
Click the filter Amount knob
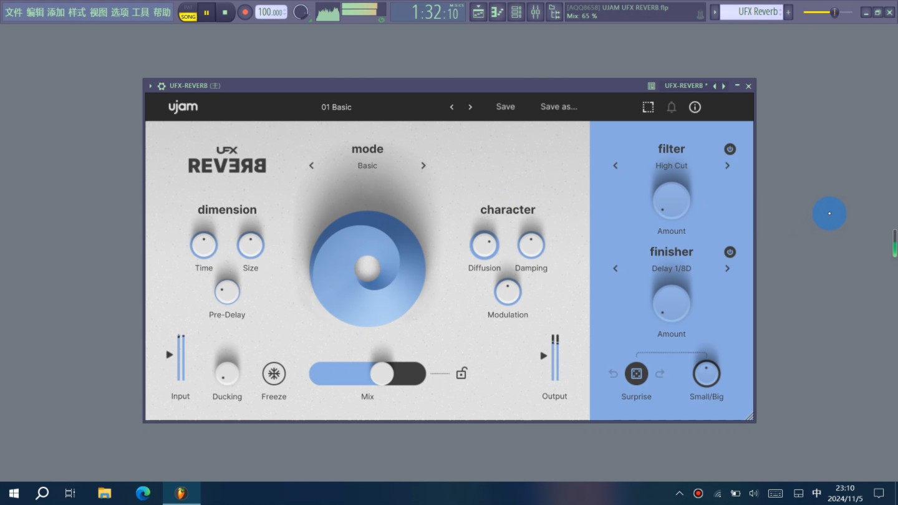pyautogui.click(x=672, y=201)
